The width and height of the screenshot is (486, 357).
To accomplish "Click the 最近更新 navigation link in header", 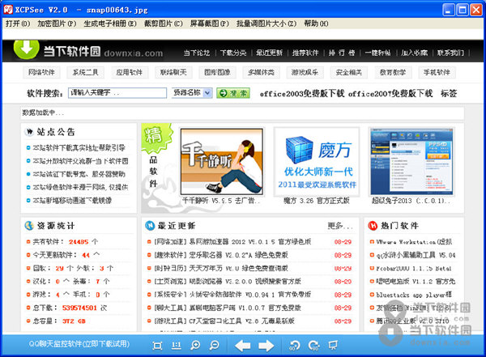I will [269, 53].
